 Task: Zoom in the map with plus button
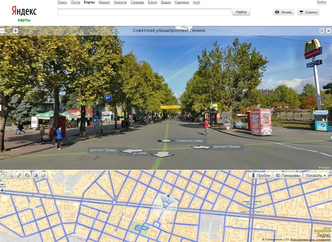pyautogui.click(x=2, y=190)
